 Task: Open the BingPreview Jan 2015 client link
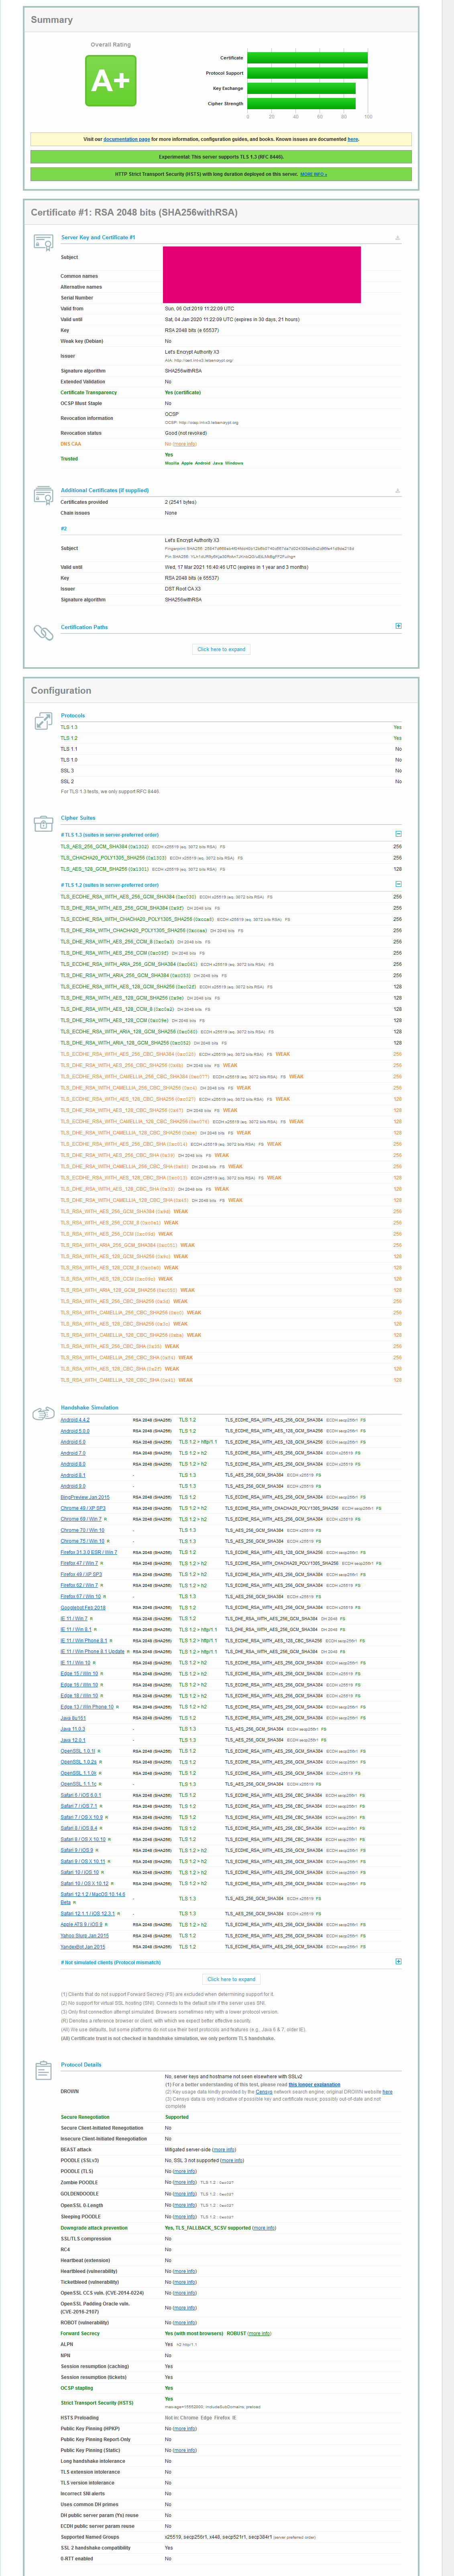click(85, 1497)
